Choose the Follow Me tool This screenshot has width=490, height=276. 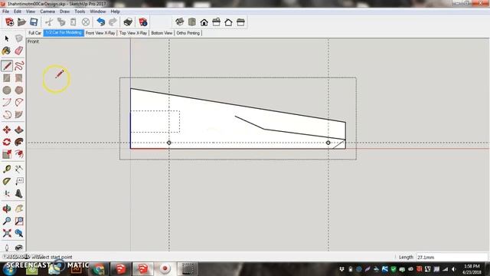pos(18,142)
